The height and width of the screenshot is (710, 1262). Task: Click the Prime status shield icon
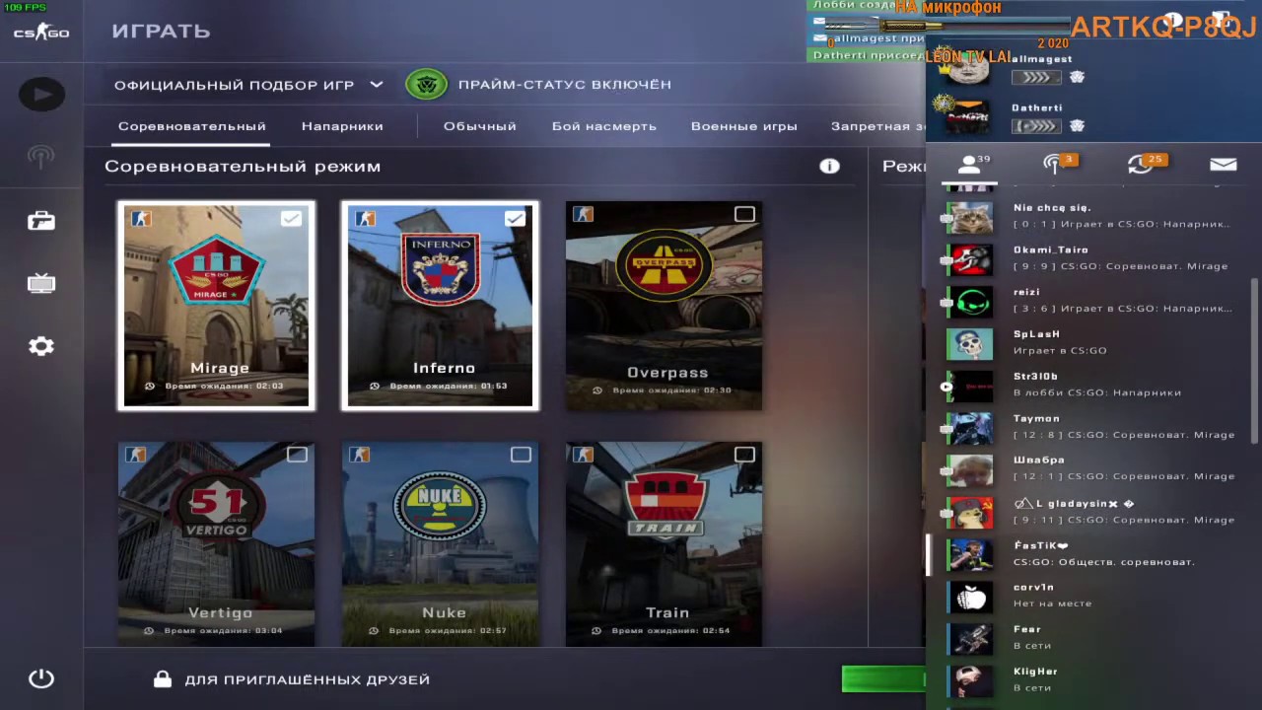(x=427, y=84)
